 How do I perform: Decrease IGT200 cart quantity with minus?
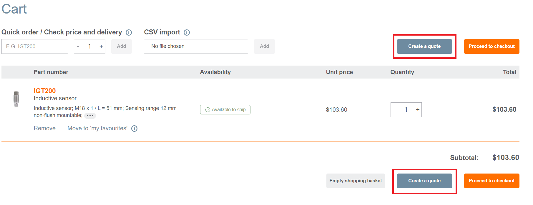tap(394, 110)
